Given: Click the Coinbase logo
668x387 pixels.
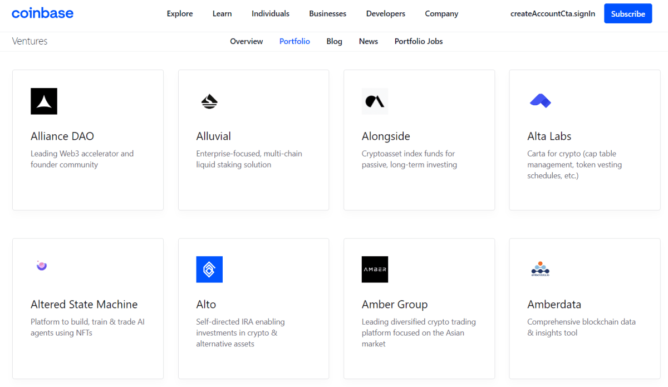Looking at the screenshot, I should pyautogui.click(x=42, y=13).
